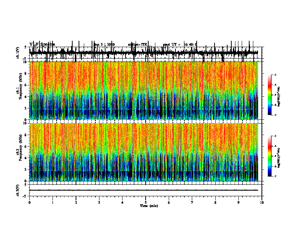The height and width of the screenshot is (227, 295).
Task: Click the flat ch.3 voltage trace
Action: [143, 190]
